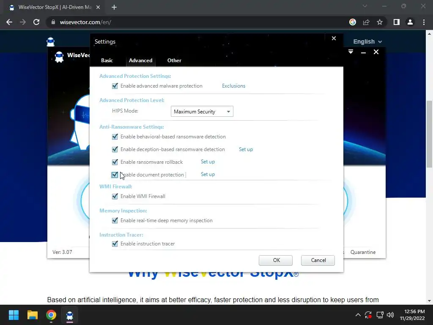Click the Chrome taskbar icon
This screenshot has height=325, width=433.
click(x=51, y=315)
